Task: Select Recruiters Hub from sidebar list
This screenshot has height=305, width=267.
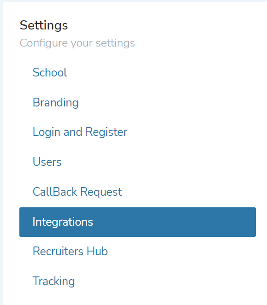Action: point(137,251)
